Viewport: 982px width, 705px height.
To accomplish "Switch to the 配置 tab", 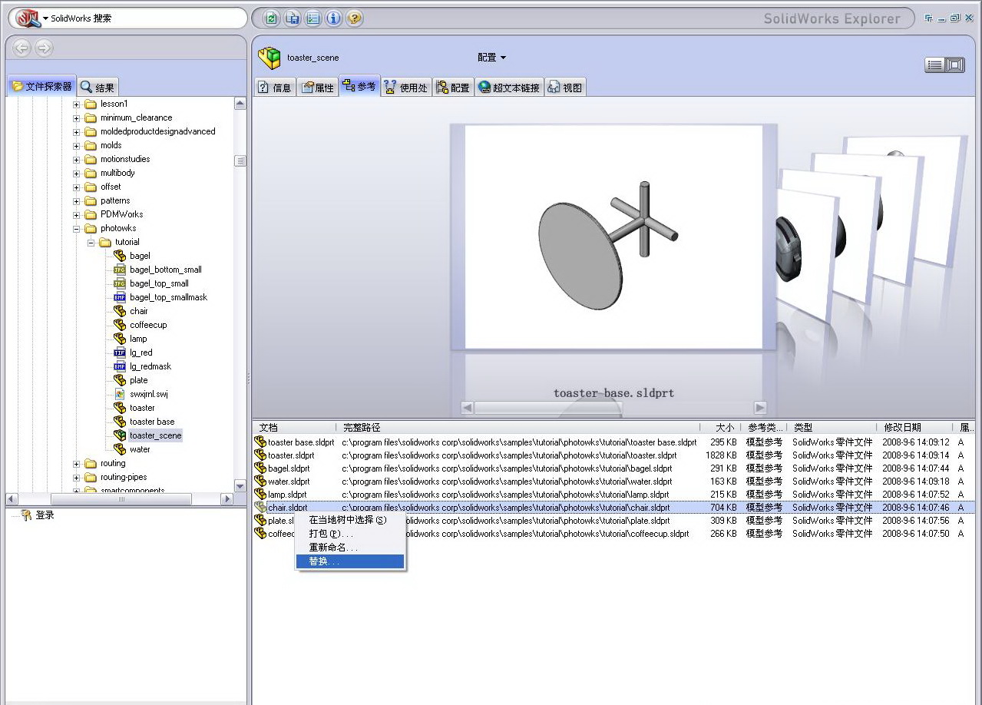I will pos(453,88).
